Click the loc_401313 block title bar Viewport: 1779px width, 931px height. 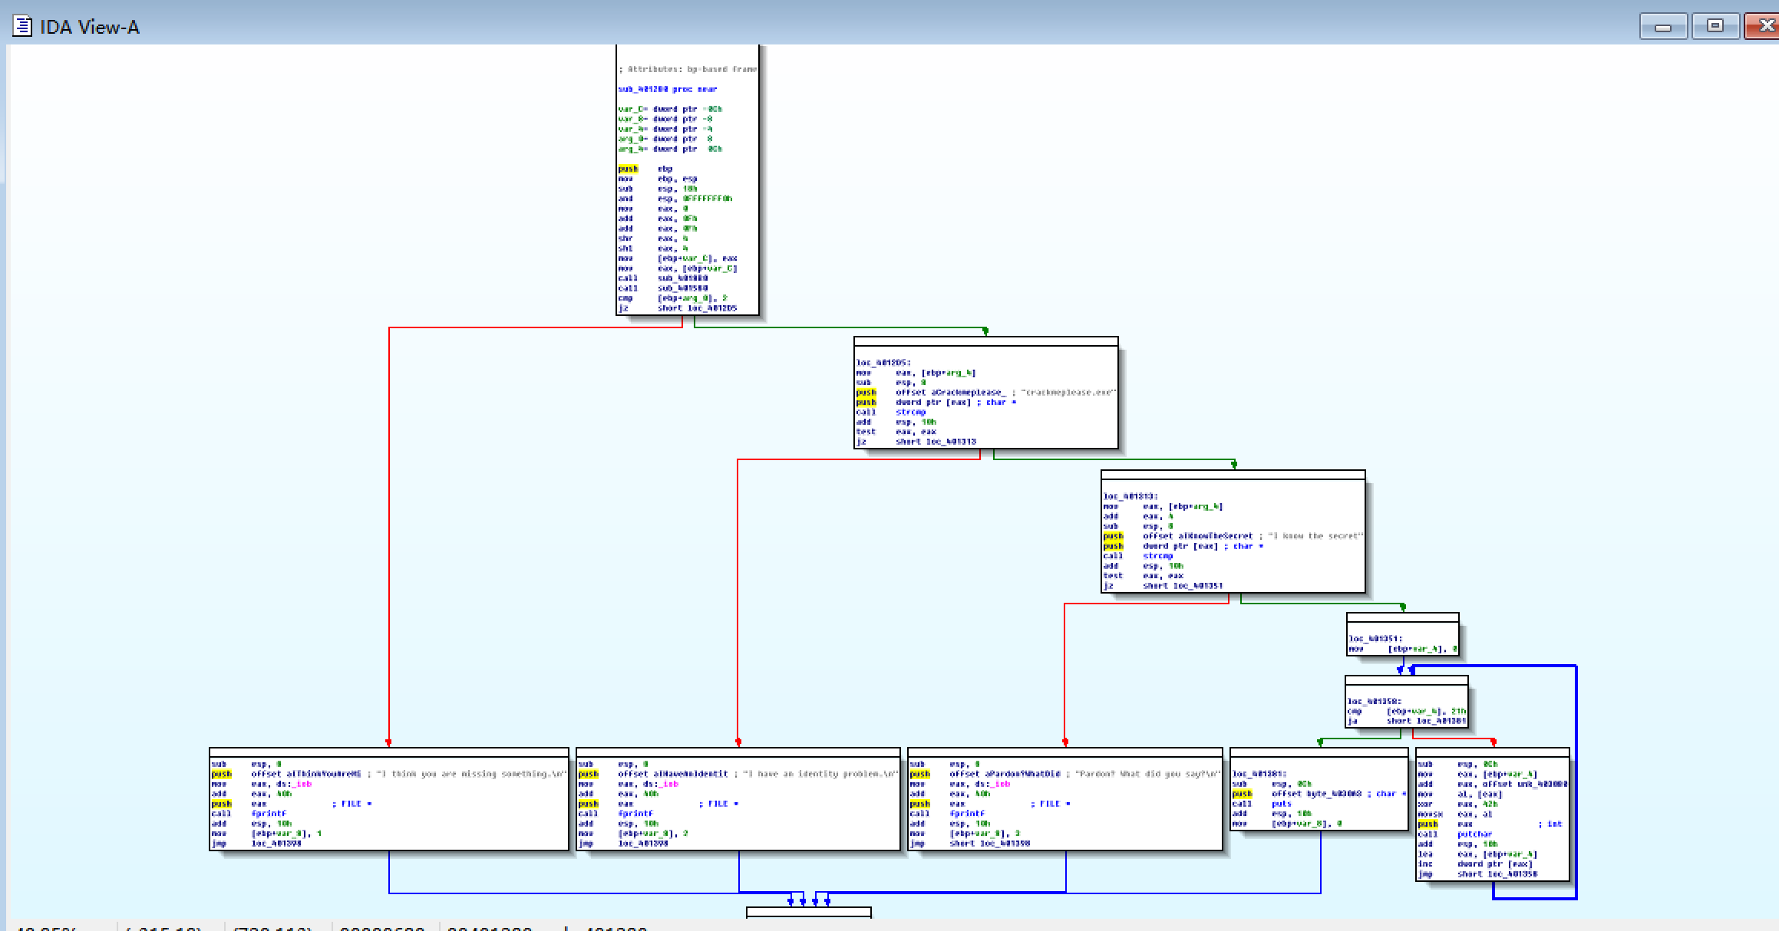tap(1233, 475)
